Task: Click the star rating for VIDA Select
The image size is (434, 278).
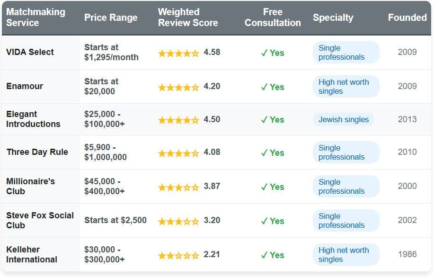Action: (178, 53)
